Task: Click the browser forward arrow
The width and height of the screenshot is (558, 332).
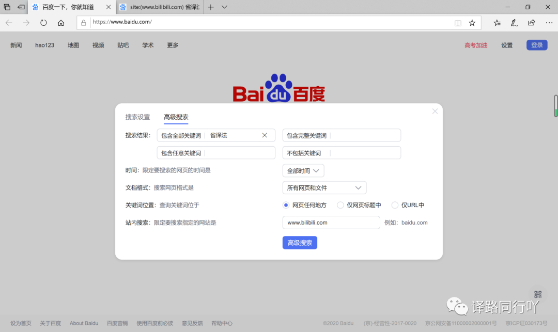Action: point(26,23)
